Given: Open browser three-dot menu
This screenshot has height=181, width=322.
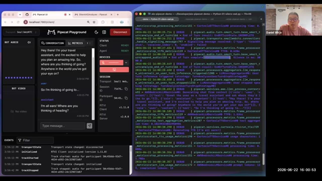Looking at the screenshot, I should click(128, 22).
